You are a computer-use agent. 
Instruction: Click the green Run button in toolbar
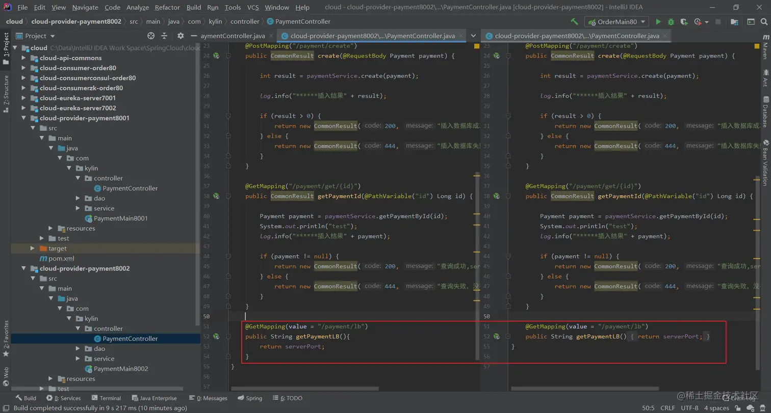click(658, 22)
